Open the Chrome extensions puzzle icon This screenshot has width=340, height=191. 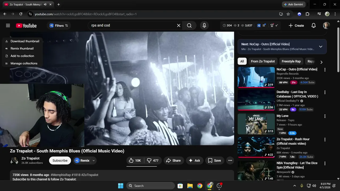click(x=307, y=14)
